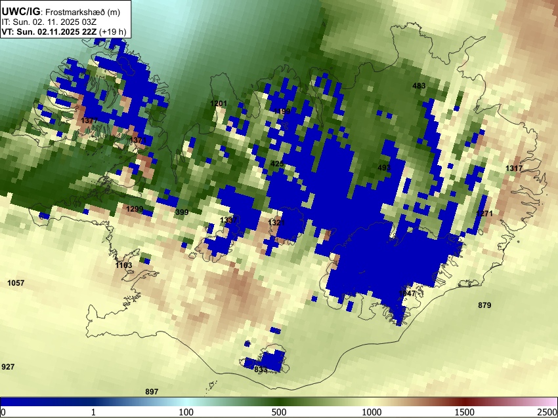
Task: Click the map value 1199
Action: coord(282,111)
